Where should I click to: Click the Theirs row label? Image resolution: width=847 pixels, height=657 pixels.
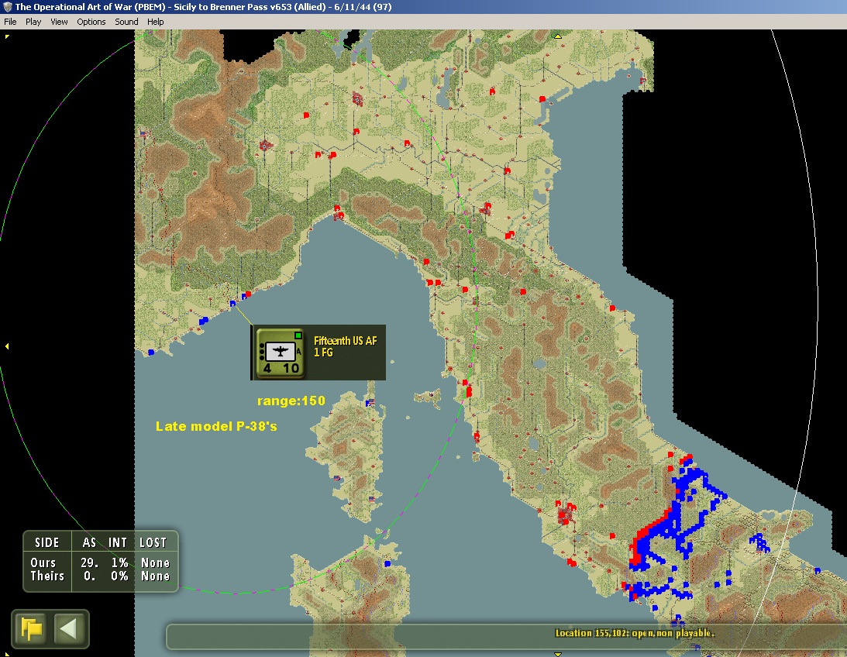click(47, 576)
